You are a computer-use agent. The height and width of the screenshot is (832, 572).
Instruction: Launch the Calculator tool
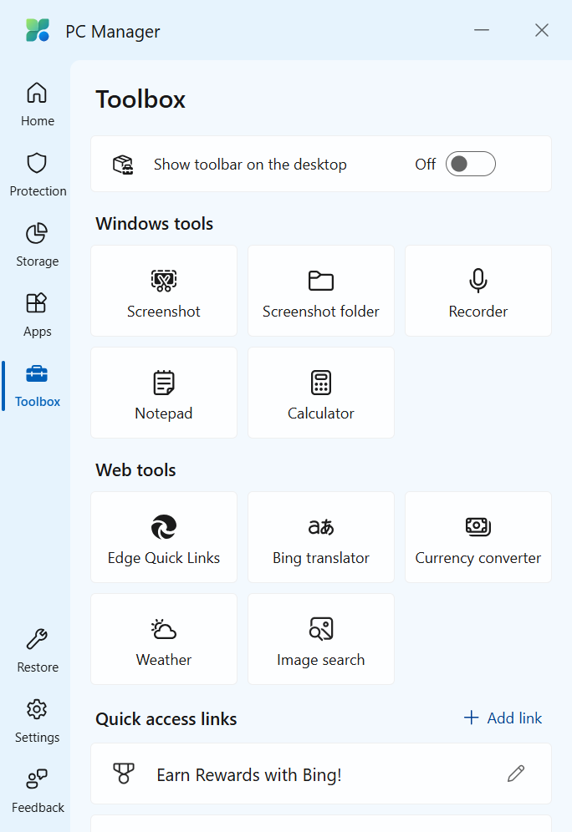pos(321,393)
